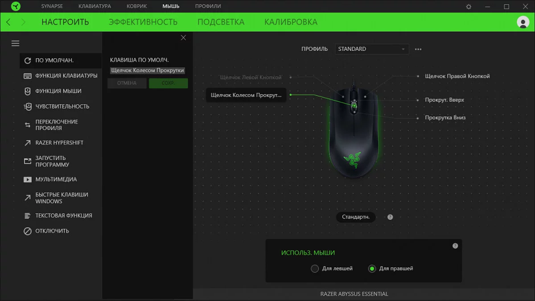Viewport: 535px width, 301px height.
Task: Open the user account avatar
Action: click(523, 22)
